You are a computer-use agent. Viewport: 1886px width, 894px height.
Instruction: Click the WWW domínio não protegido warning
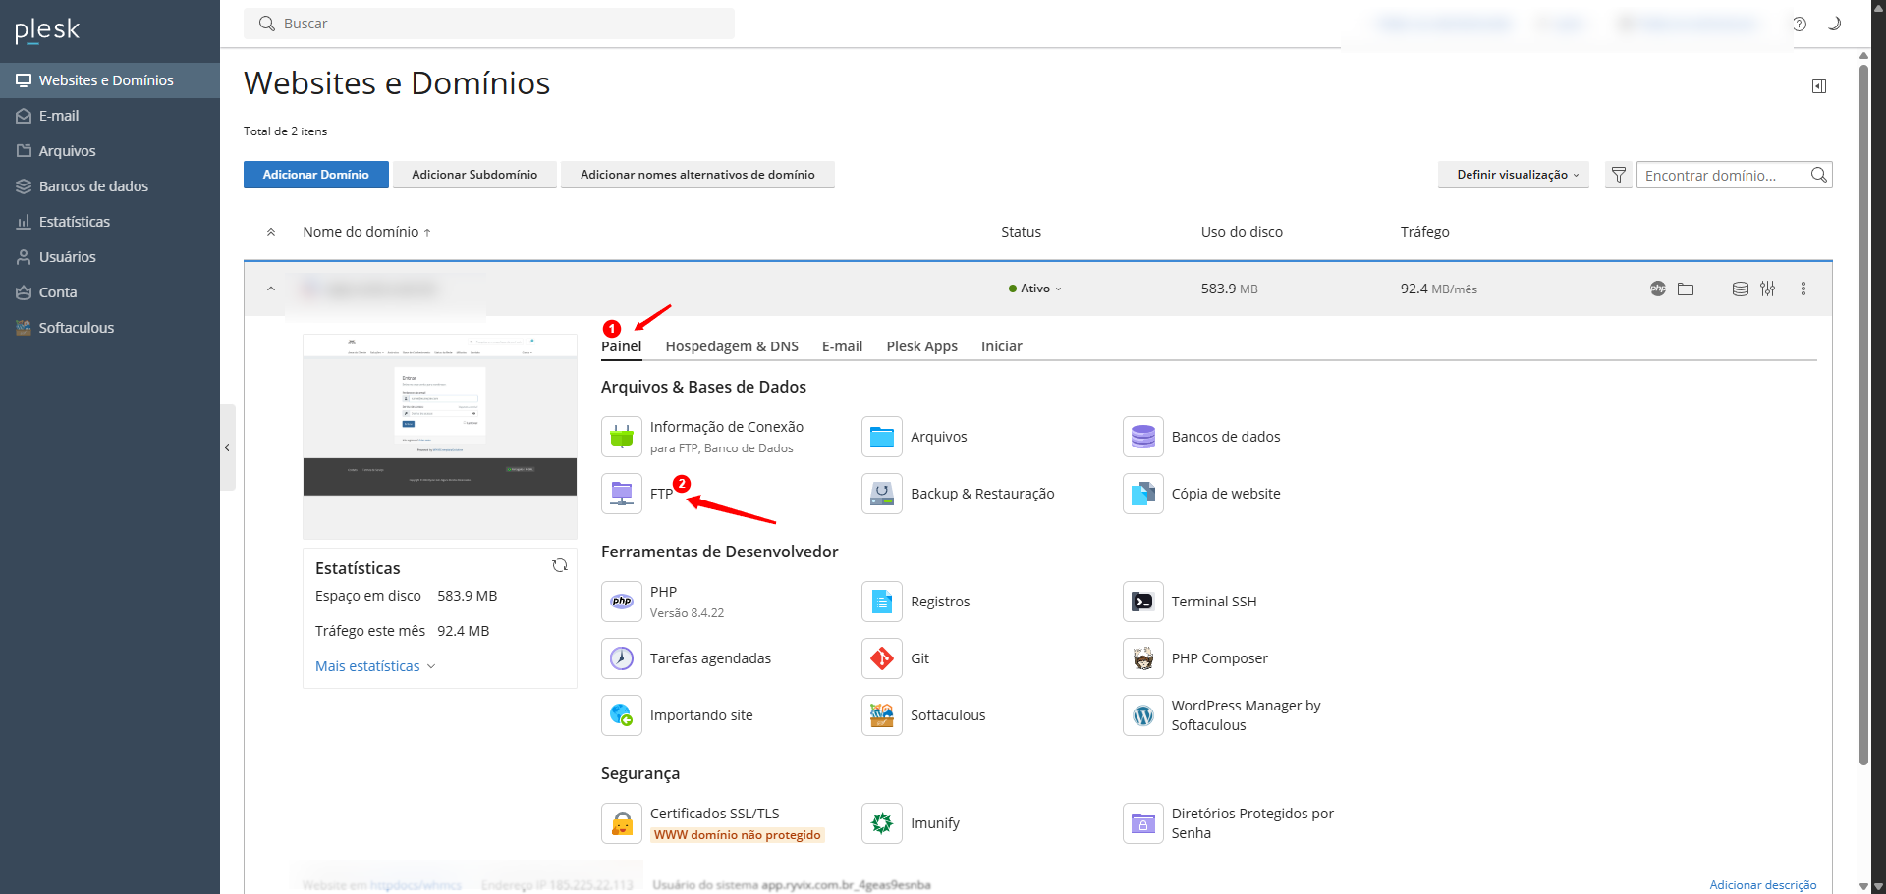(738, 835)
